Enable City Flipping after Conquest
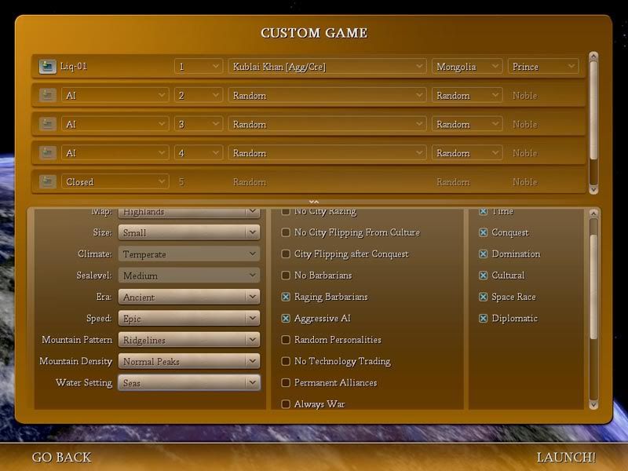The height and width of the screenshot is (471, 628). click(x=286, y=254)
